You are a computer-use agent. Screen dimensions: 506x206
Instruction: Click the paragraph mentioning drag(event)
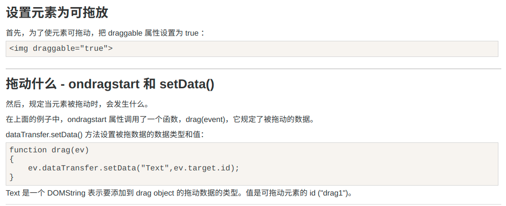(160, 120)
